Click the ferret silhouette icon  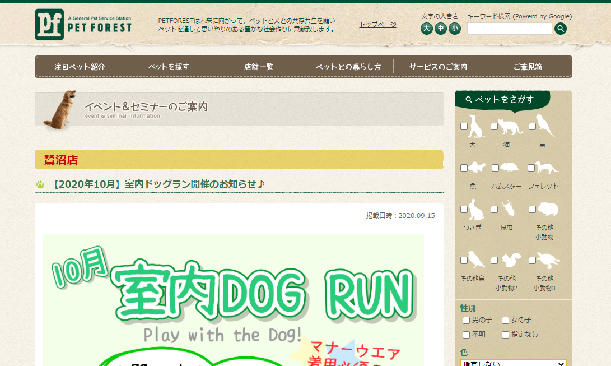click(x=547, y=168)
